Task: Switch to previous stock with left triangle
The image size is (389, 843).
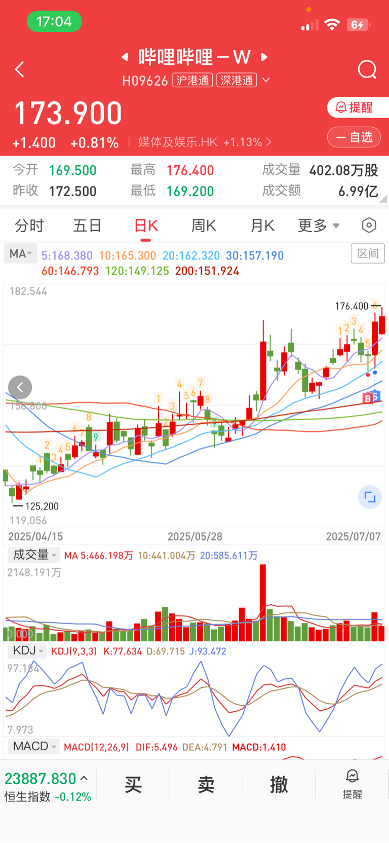Action: [125, 57]
